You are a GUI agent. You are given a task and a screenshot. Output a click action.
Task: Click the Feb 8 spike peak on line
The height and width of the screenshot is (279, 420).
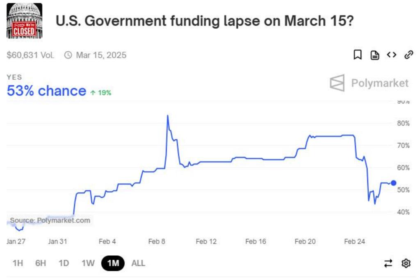168,116
